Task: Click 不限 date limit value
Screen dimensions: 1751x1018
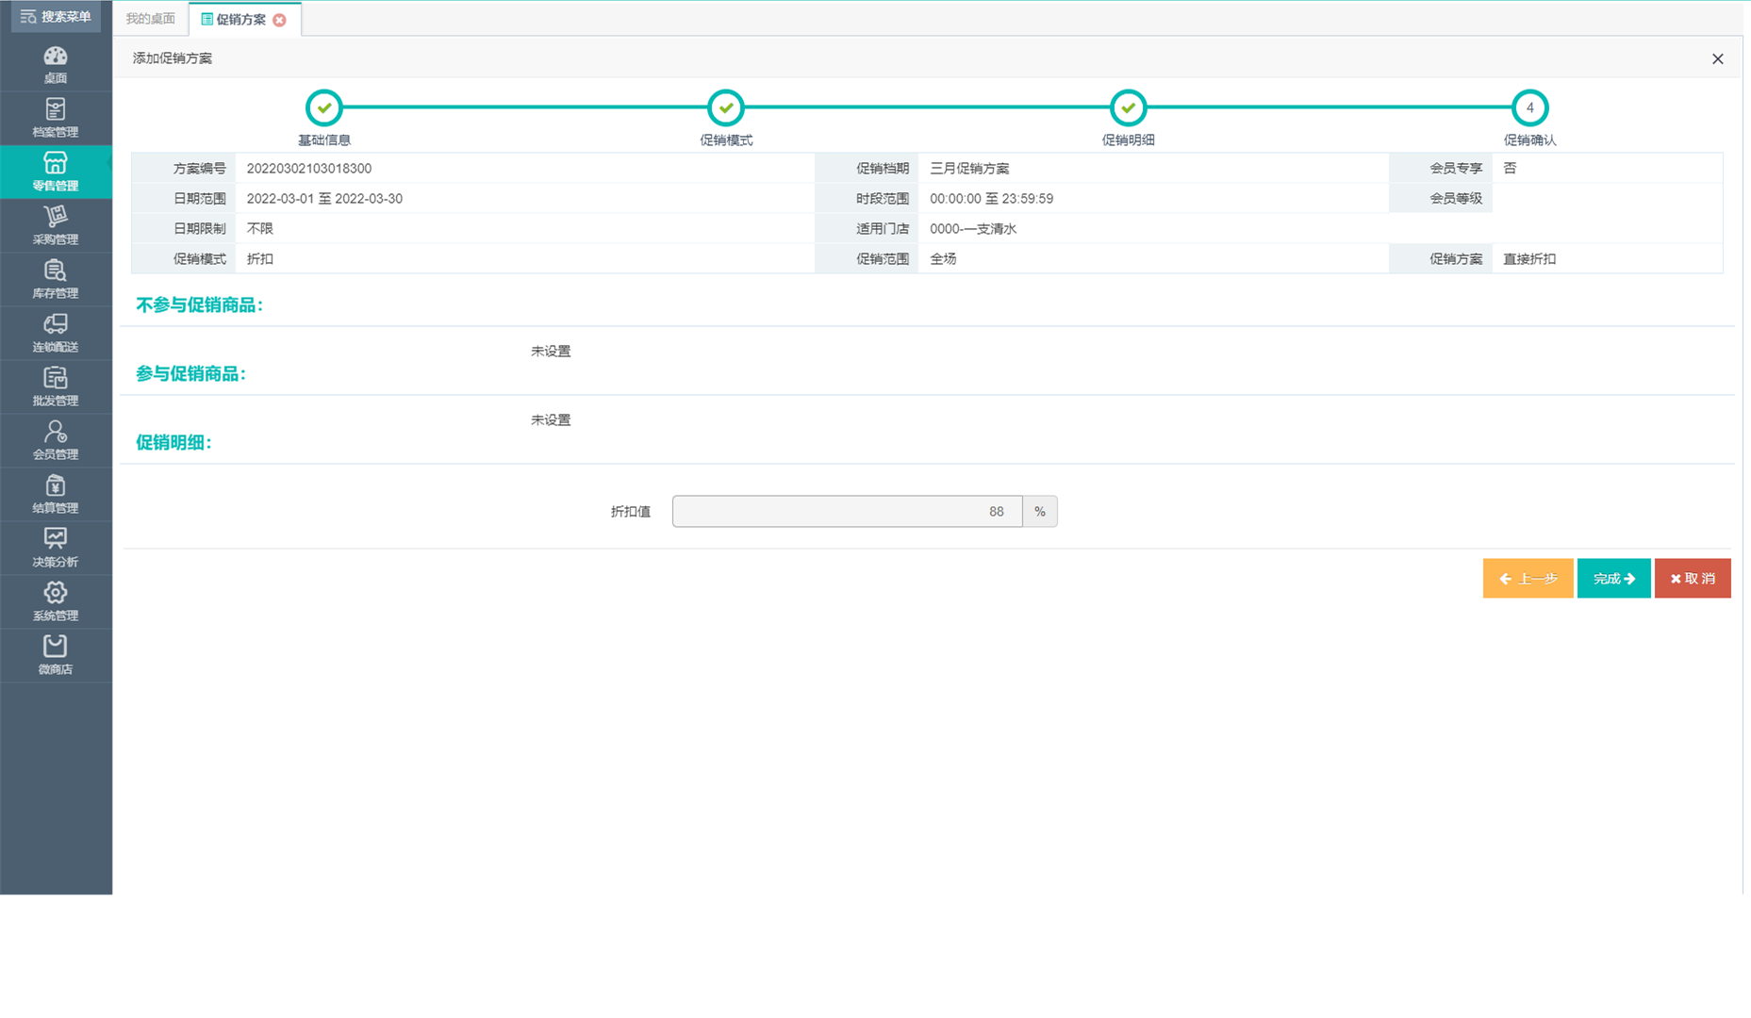Action: click(259, 228)
